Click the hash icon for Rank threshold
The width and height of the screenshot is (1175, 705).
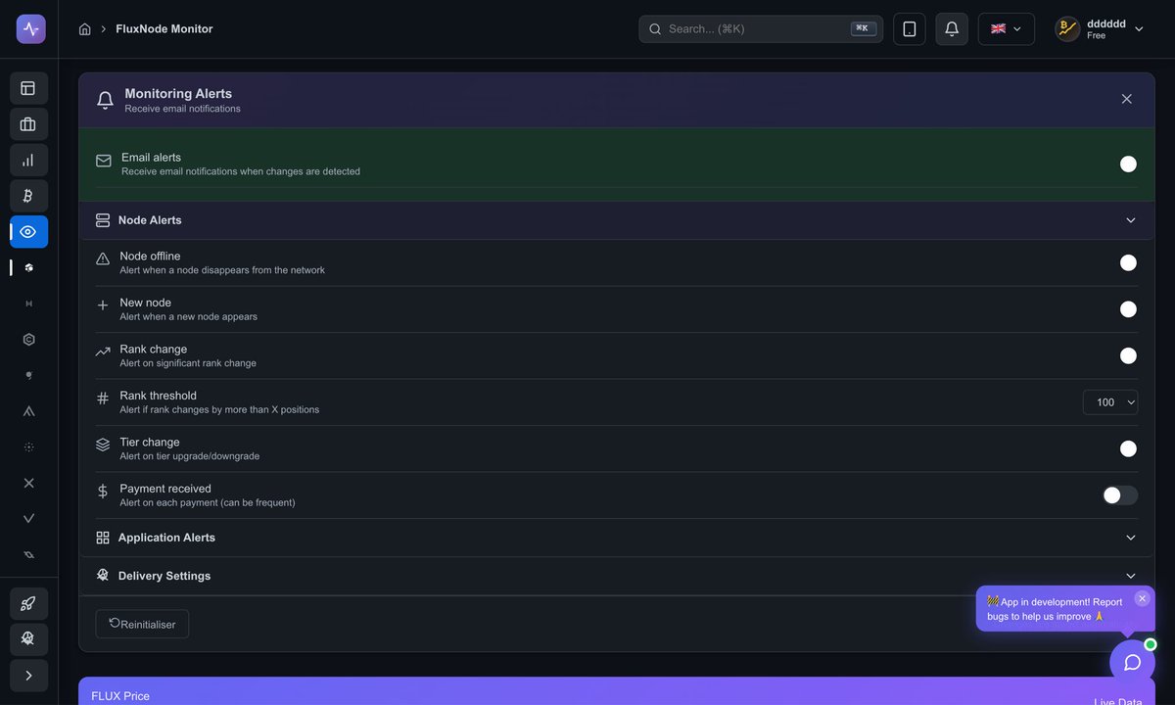point(103,399)
